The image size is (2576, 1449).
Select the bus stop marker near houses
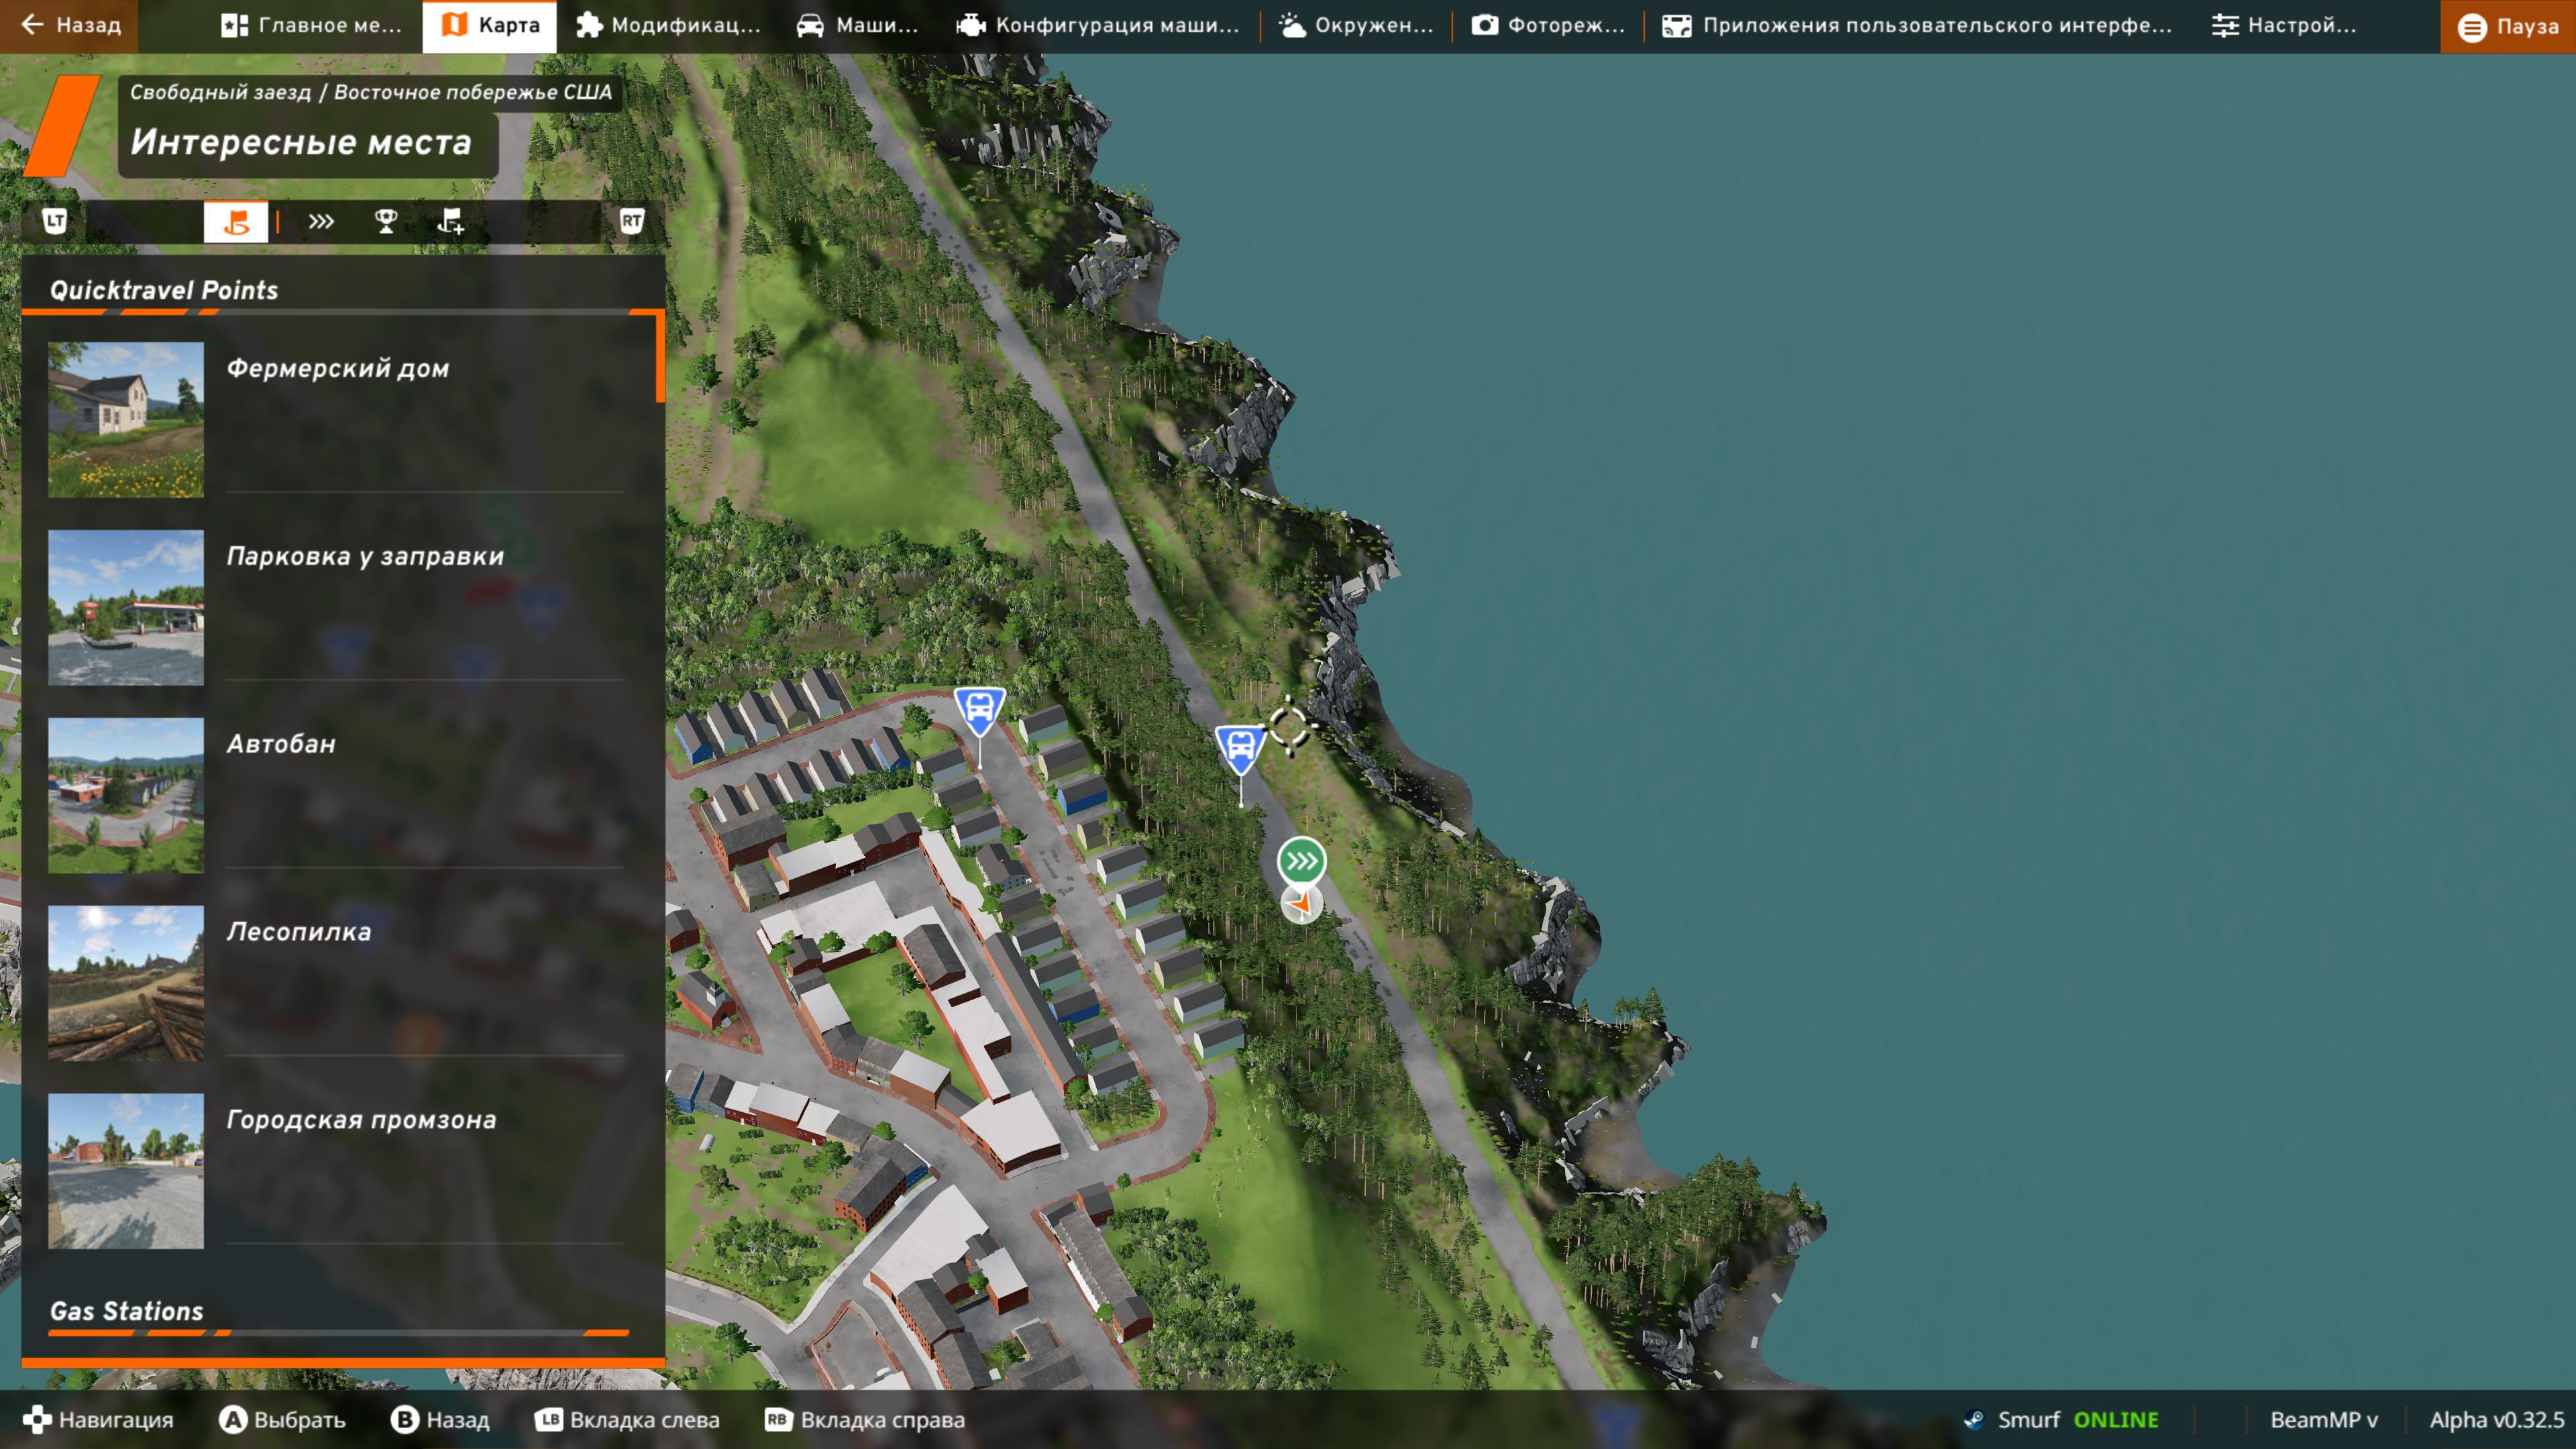tap(979, 709)
